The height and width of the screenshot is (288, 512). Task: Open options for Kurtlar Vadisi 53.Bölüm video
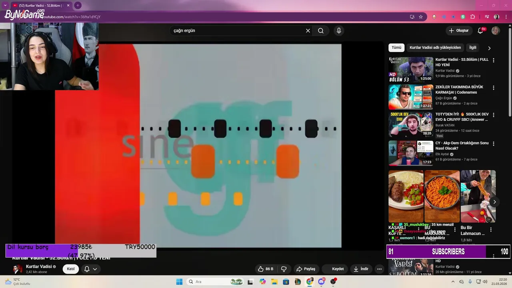tap(493, 60)
